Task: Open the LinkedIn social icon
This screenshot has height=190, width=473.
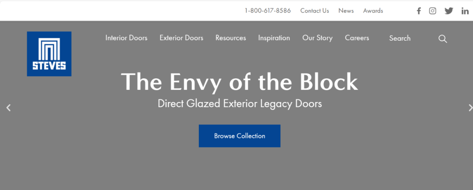Action: pos(465,11)
